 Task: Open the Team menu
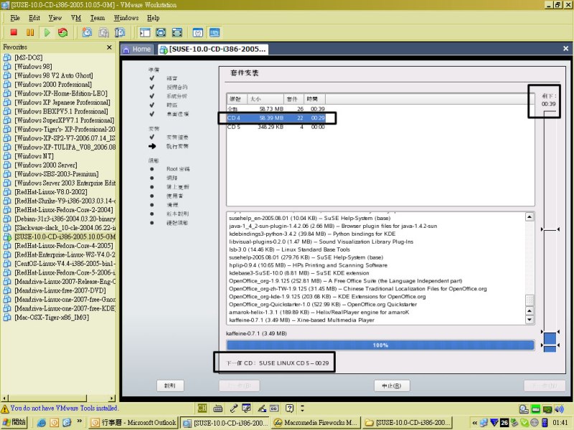(98, 17)
